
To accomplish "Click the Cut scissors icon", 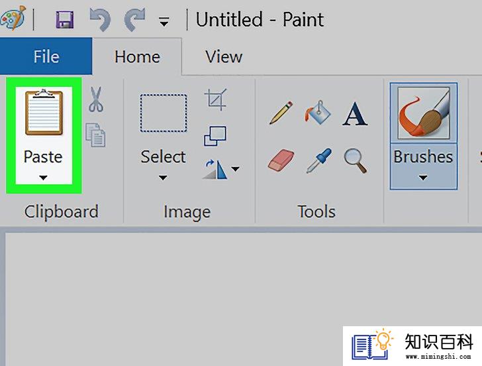I will click(x=96, y=99).
